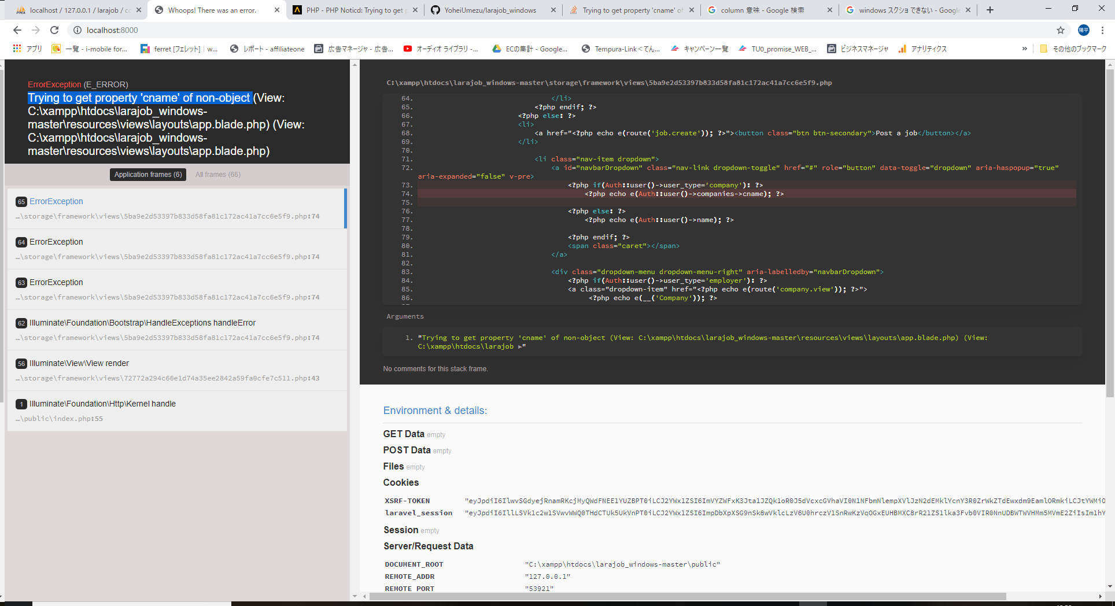
Task: Click the horizontal scrollbar of details panel
Action: pyautogui.click(x=688, y=596)
